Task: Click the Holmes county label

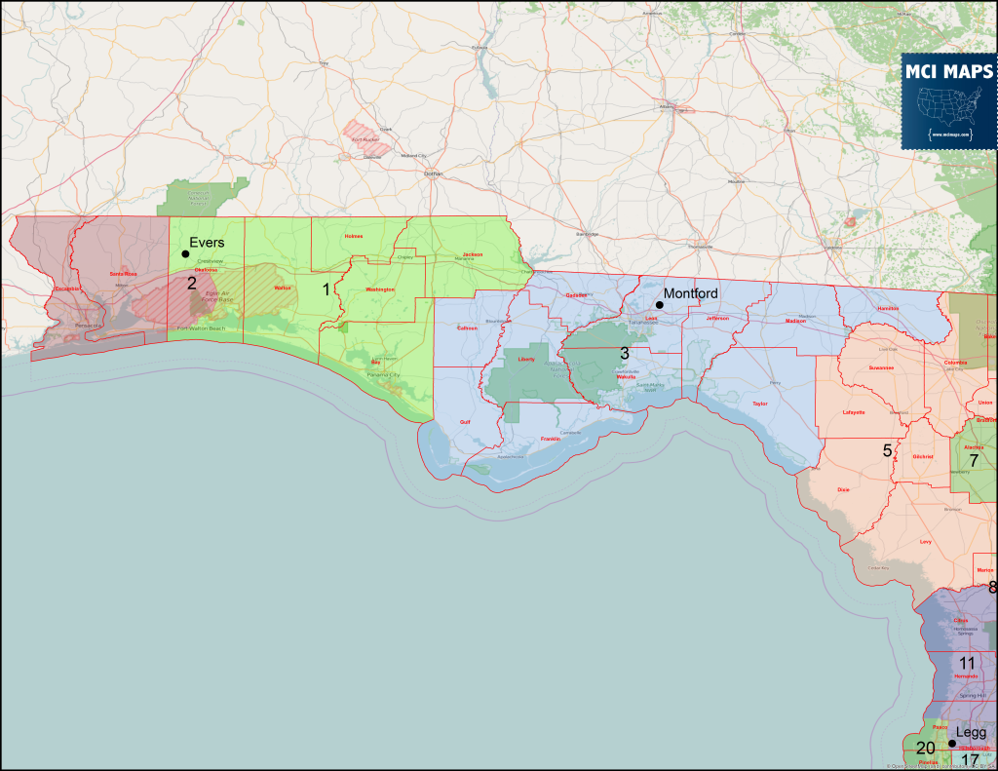Action: [x=353, y=236]
